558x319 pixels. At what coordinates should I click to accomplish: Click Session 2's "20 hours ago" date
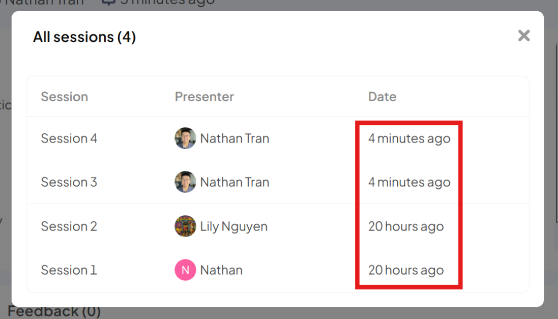point(406,226)
